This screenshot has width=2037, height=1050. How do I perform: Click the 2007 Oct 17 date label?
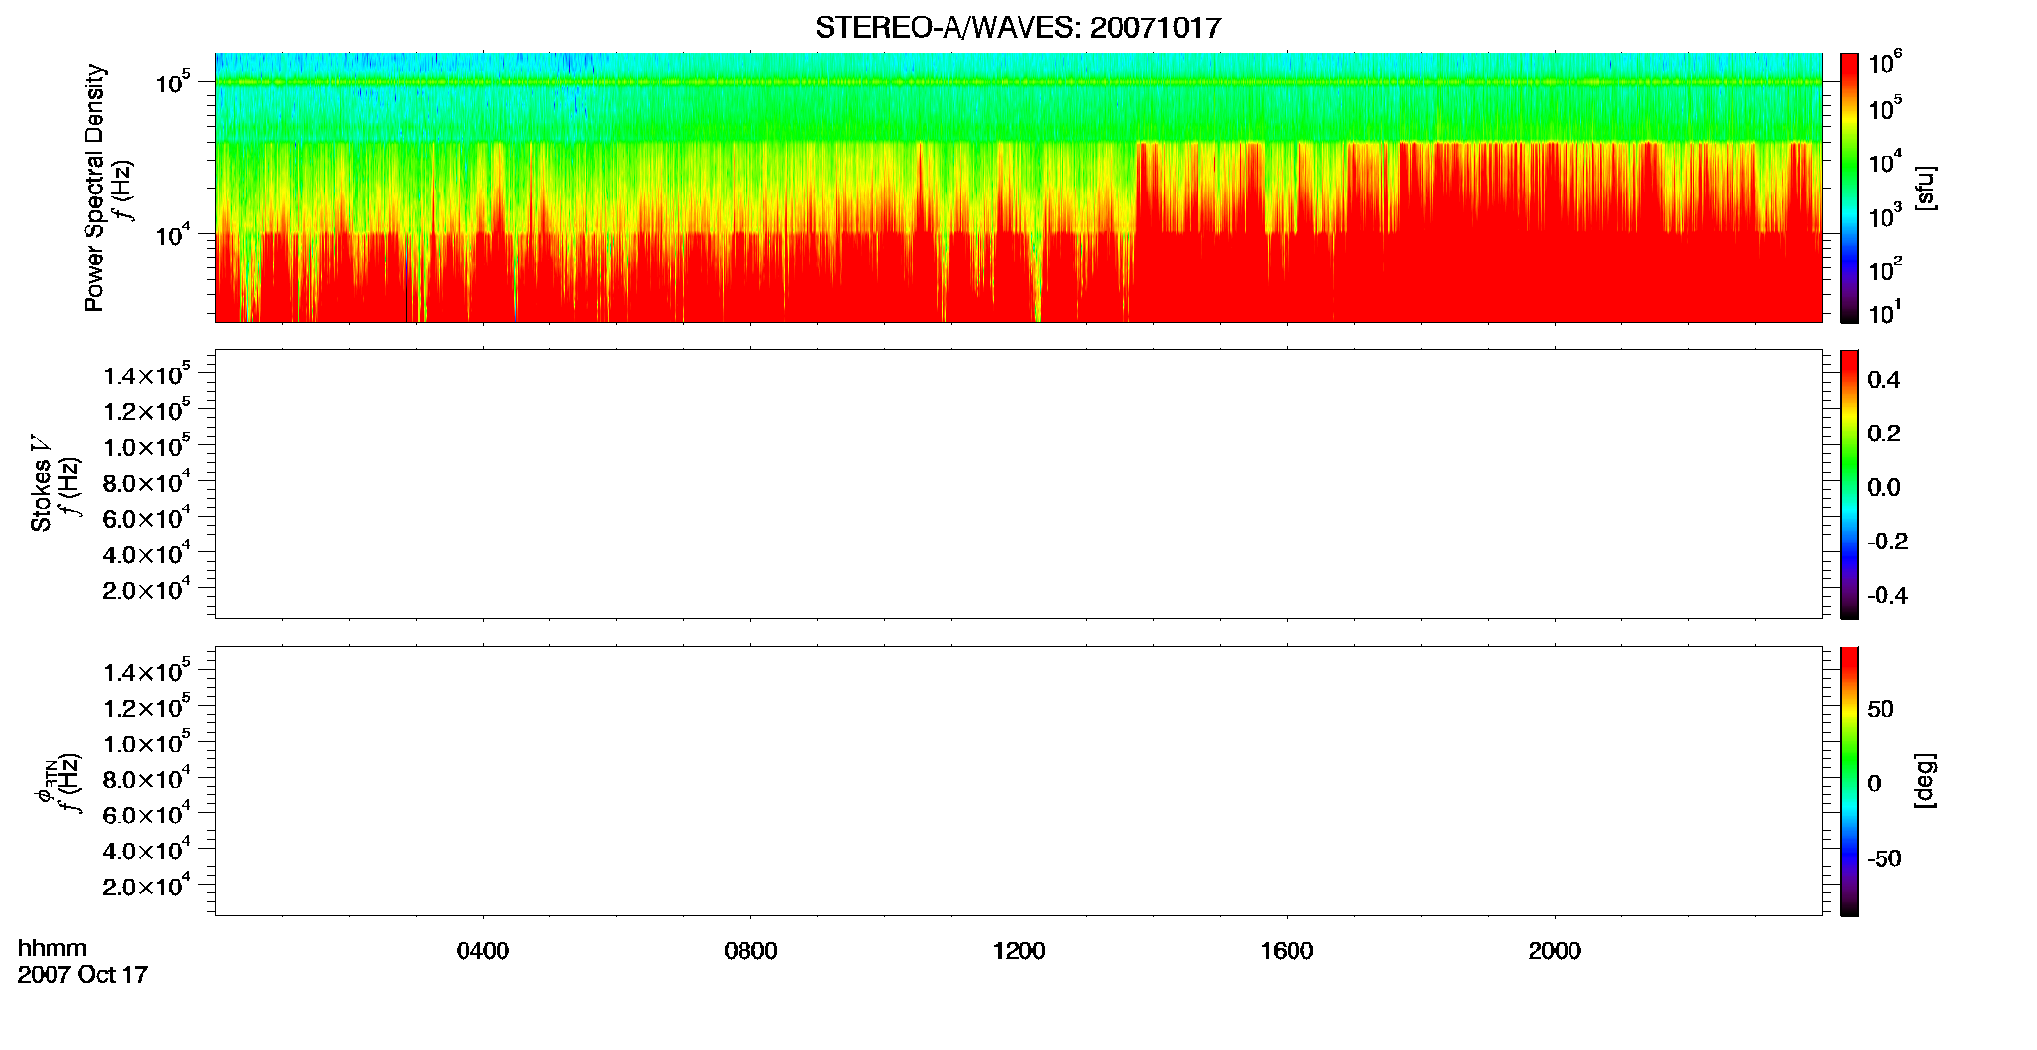pos(83,974)
